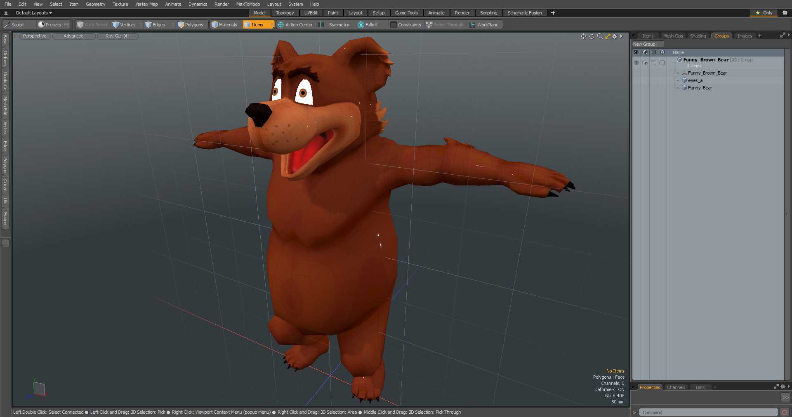
Task: Switch to the Lists tab
Action: pyautogui.click(x=700, y=387)
